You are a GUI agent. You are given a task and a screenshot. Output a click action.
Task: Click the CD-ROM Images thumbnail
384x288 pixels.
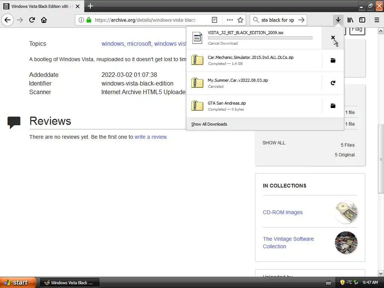346,212
